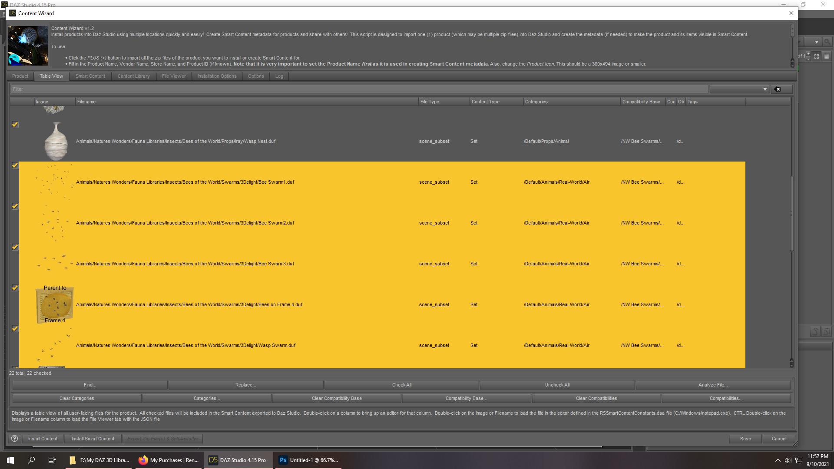The width and height of the screenshot is (834, 469).
Task: Click the table's vertical scrollbar
Action: click(791, 213)
